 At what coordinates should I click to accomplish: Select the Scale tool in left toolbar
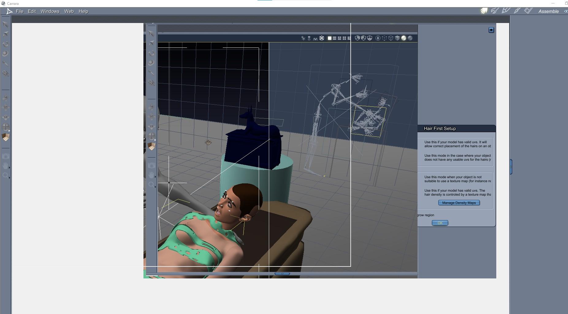pos(5,34)
